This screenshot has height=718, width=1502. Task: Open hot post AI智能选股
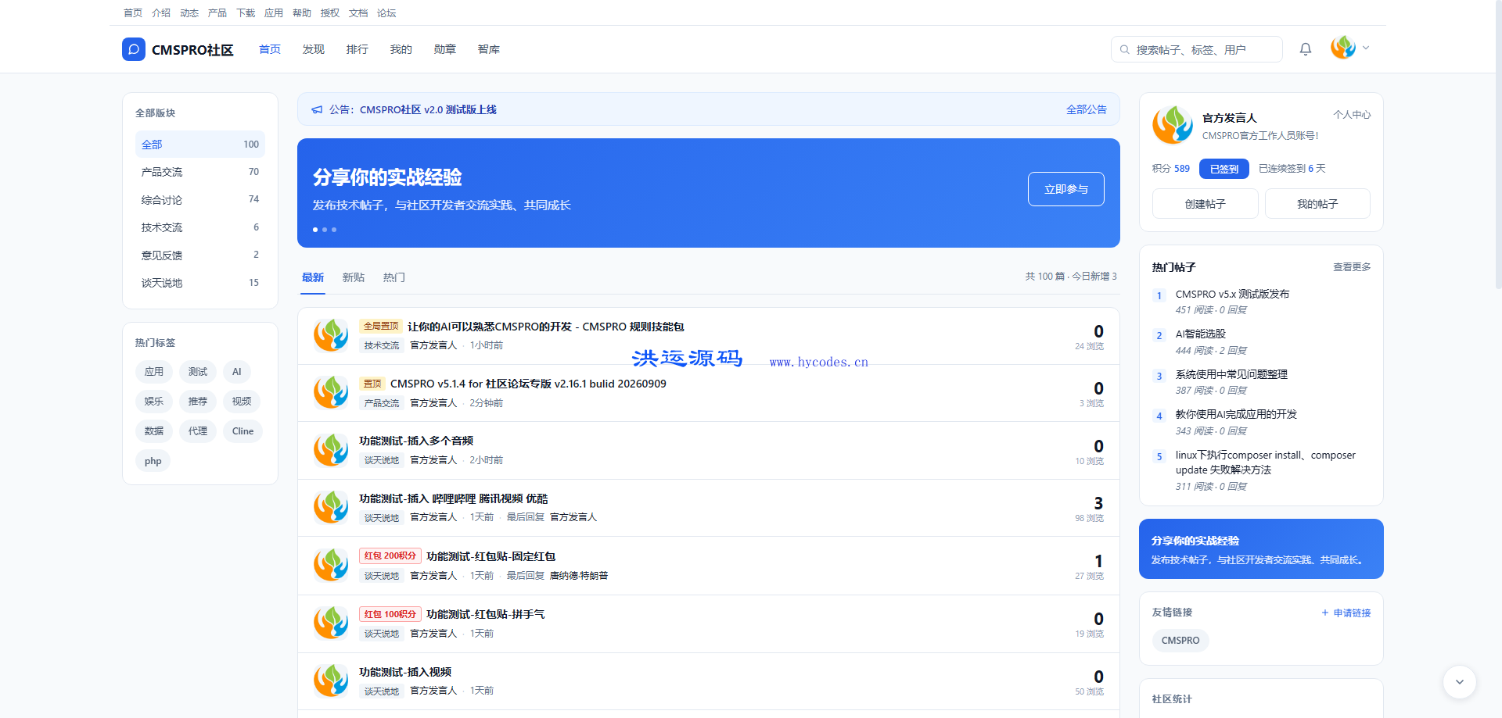click(x=1201, y=334)
